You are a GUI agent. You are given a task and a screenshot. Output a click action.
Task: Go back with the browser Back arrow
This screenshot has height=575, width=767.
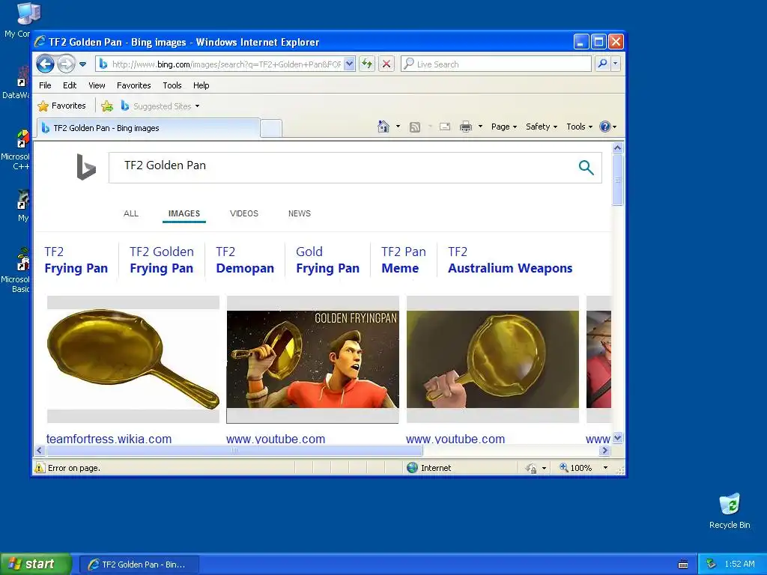[45, 64]
